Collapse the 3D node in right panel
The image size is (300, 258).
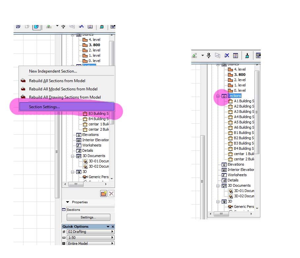(218, 202)
